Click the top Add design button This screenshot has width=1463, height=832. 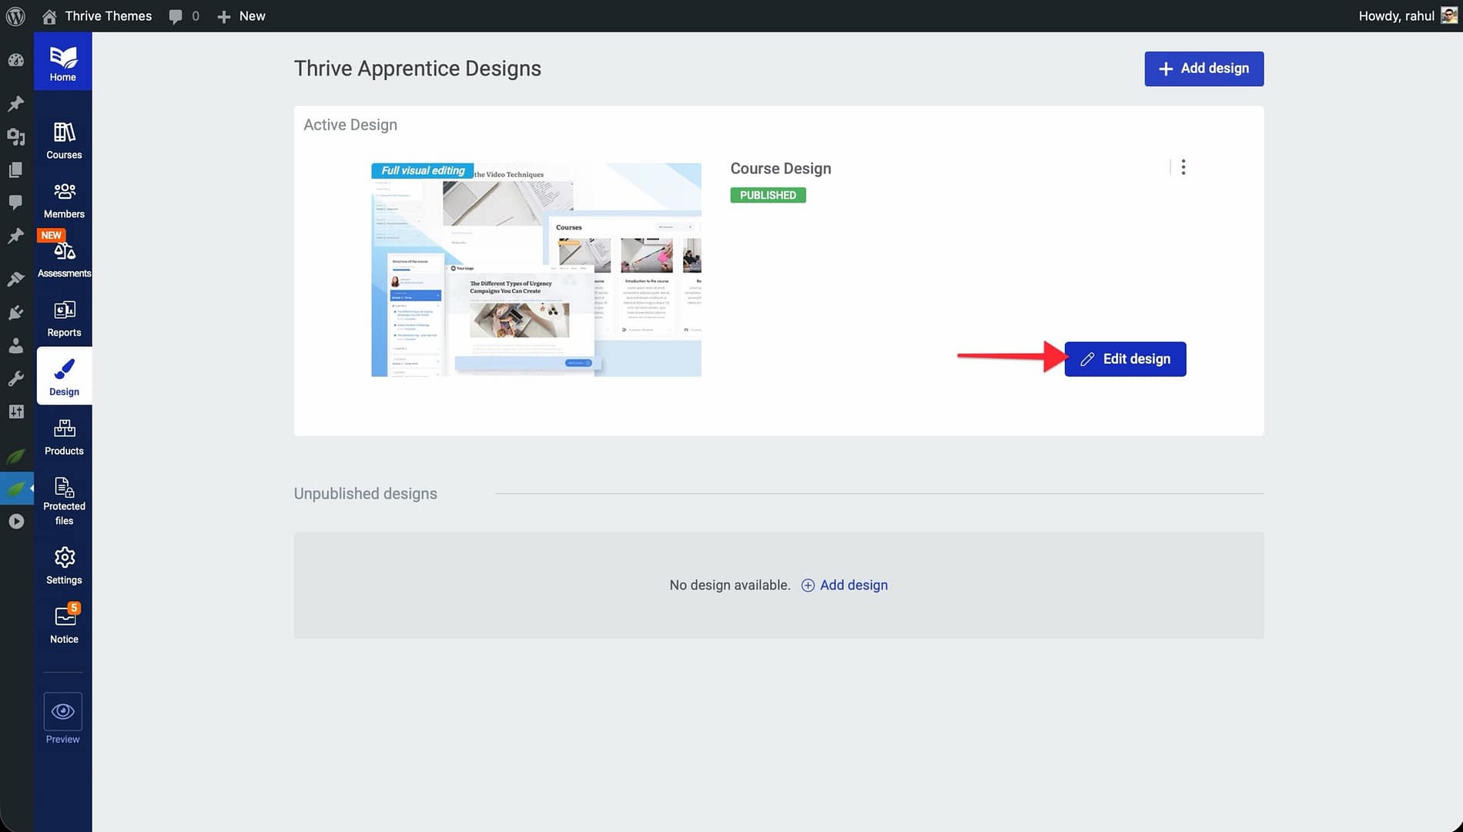(x=1204, y=69)
